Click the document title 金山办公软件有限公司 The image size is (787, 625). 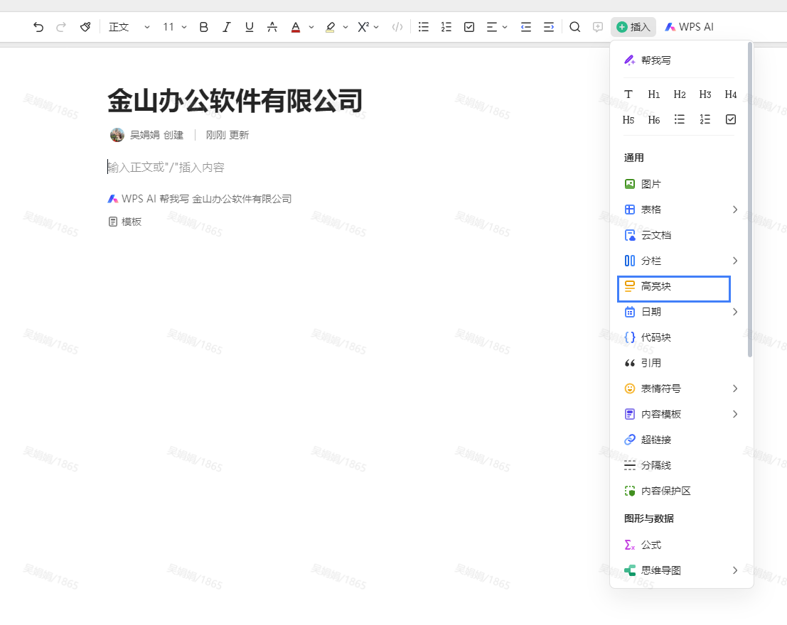click(x=235, y=100)
